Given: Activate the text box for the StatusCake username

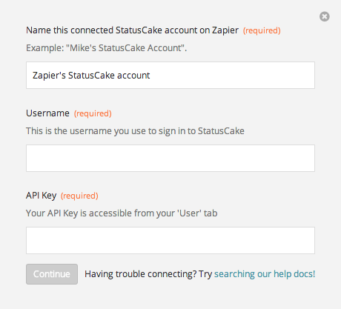Looking at the screenshot, I should coord(170,158).
